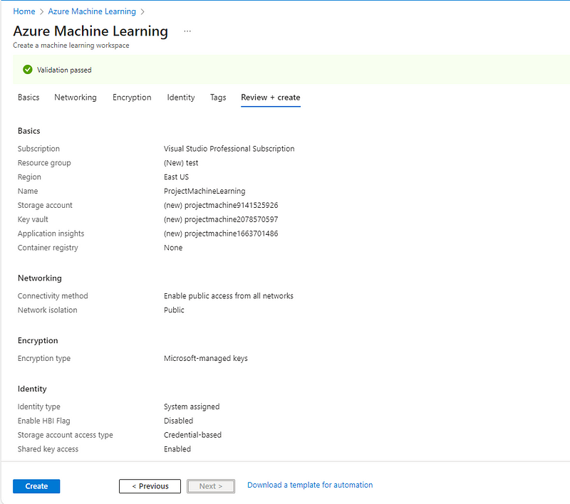Open Azure Machine Learning breadcrumb link
The height and width of the screenshot is (504, 570).
[x=92, y=11]
